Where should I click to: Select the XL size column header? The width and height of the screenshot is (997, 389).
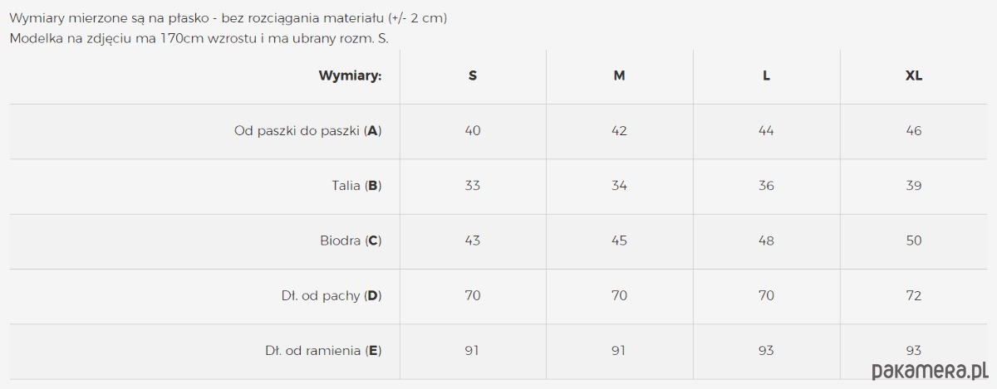tap(913, 75)
